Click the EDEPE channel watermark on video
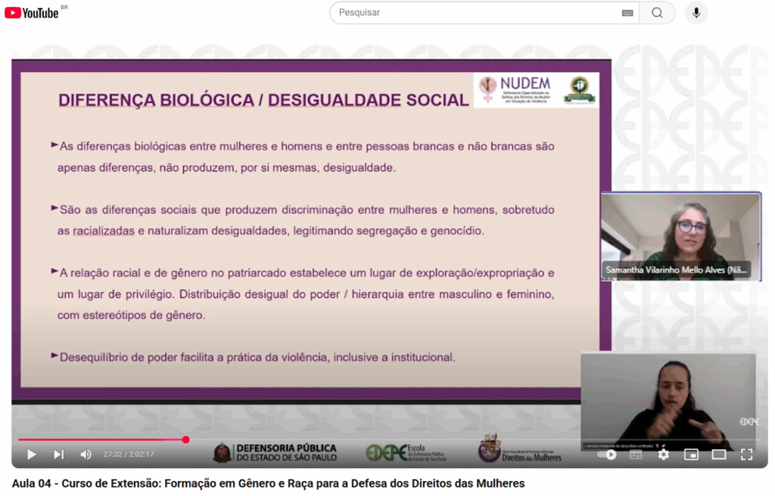This screenshot has height=496, width=775. point(748,421)
